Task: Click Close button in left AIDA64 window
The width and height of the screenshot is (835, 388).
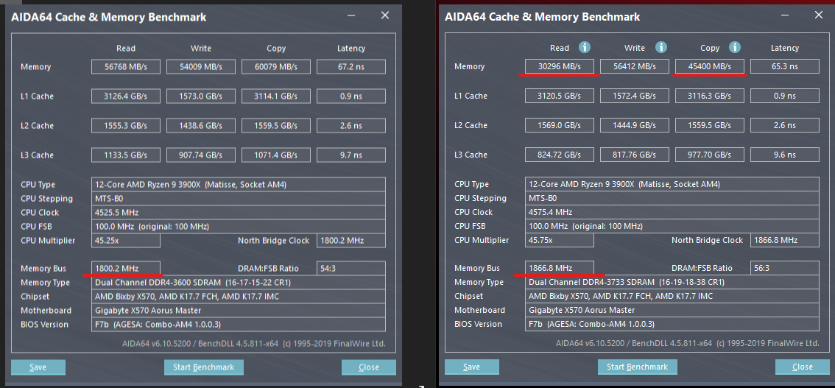Action: tap(368, 367)
